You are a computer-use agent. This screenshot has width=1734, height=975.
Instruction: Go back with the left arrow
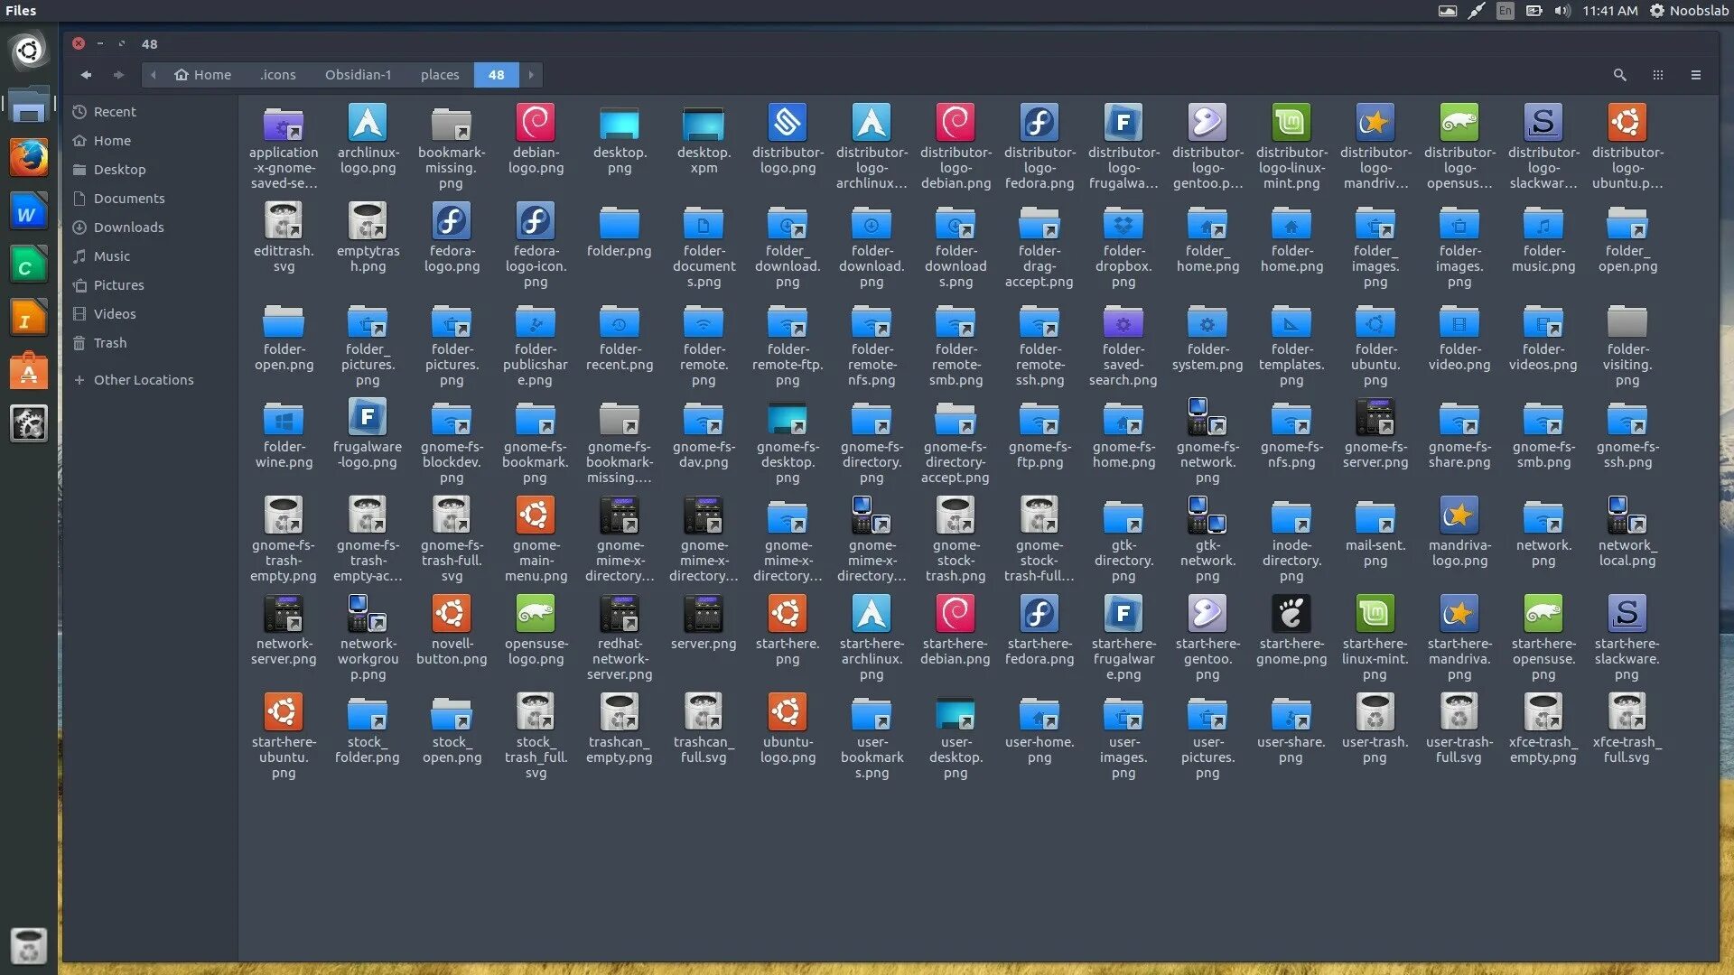click(86, 75)
